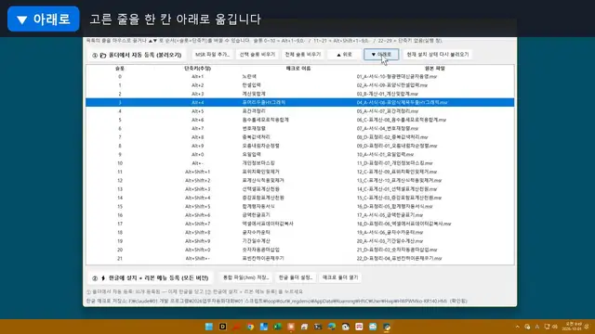Click the 원본 파일 column header
Image resolution: width=595 pixels, height=334 pixels.
(435, 69)
